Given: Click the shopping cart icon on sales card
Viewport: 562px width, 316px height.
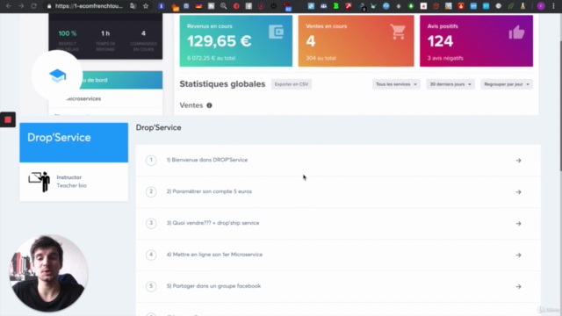Looking at the screenshot, I should click(x=398, y=32).
